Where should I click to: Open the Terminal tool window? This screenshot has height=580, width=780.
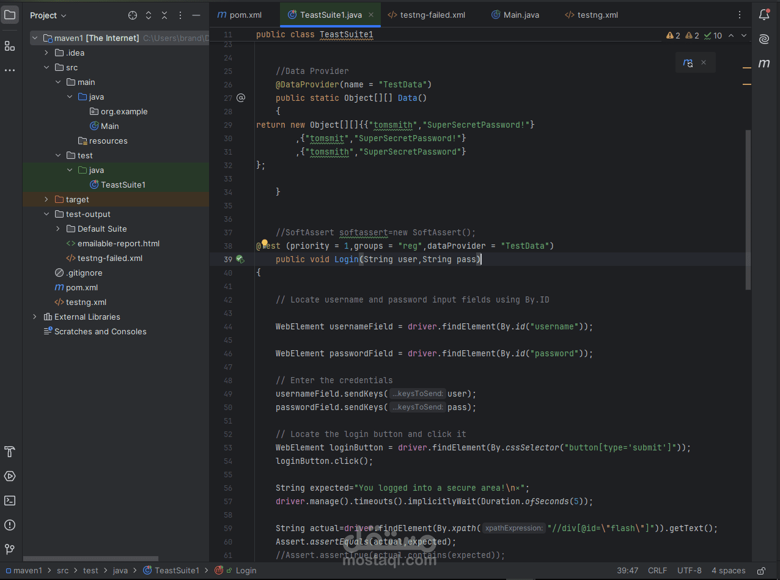(10, 501)
